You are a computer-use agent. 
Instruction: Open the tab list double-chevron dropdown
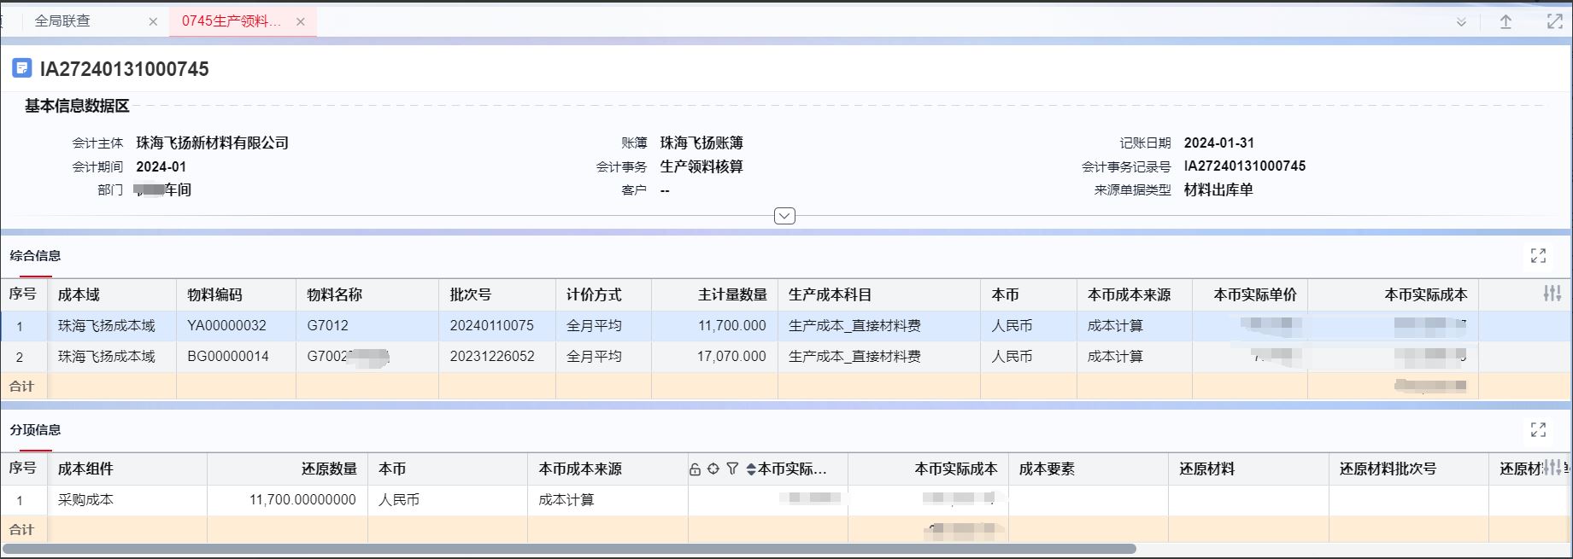[1461, 22]
